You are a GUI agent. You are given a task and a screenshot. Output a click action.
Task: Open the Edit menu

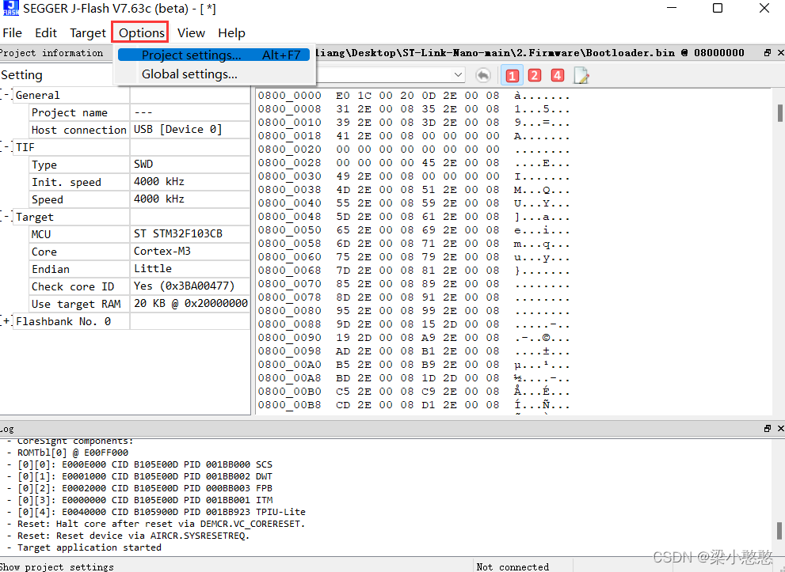click(46, 33)
